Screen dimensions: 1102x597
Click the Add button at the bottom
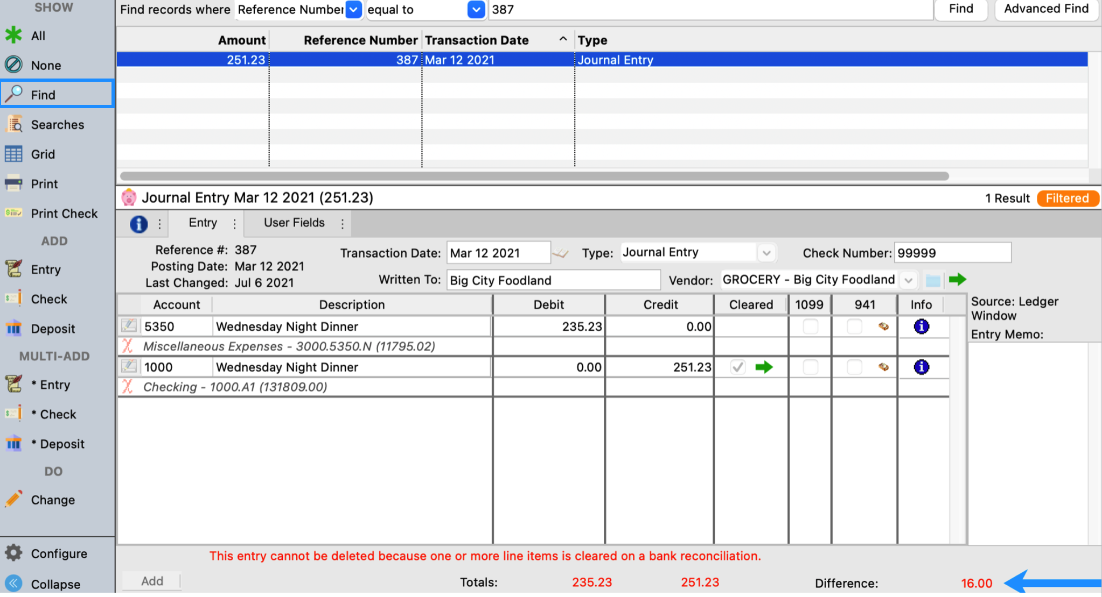pos(152,581)
